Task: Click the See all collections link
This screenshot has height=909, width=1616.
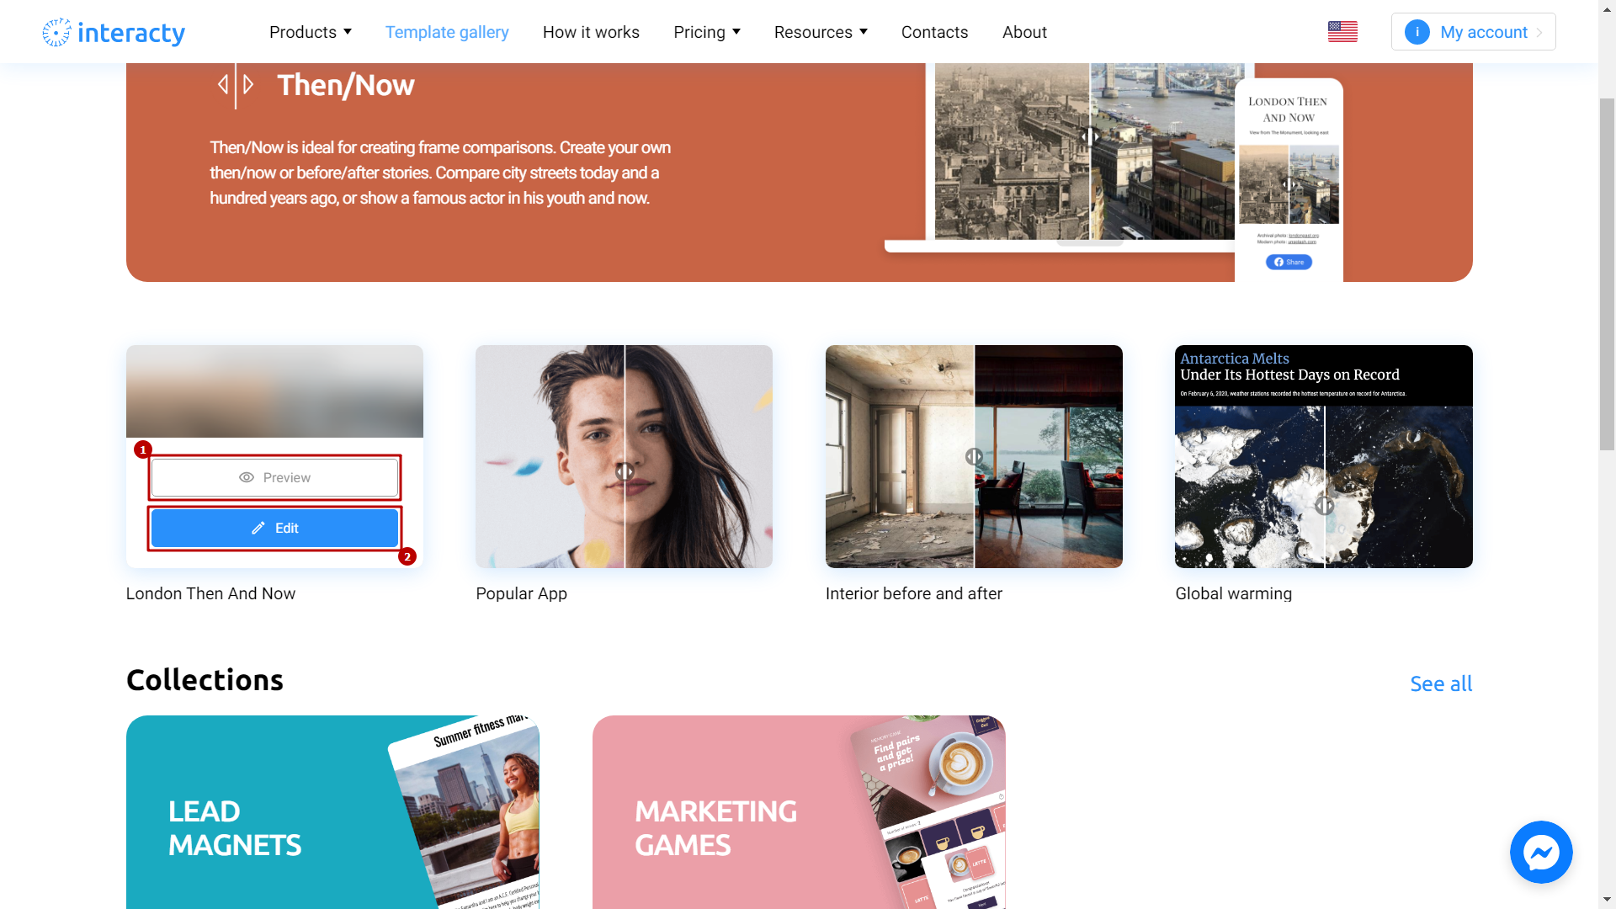Action: pyautogui.click(x=1441, y=683)
